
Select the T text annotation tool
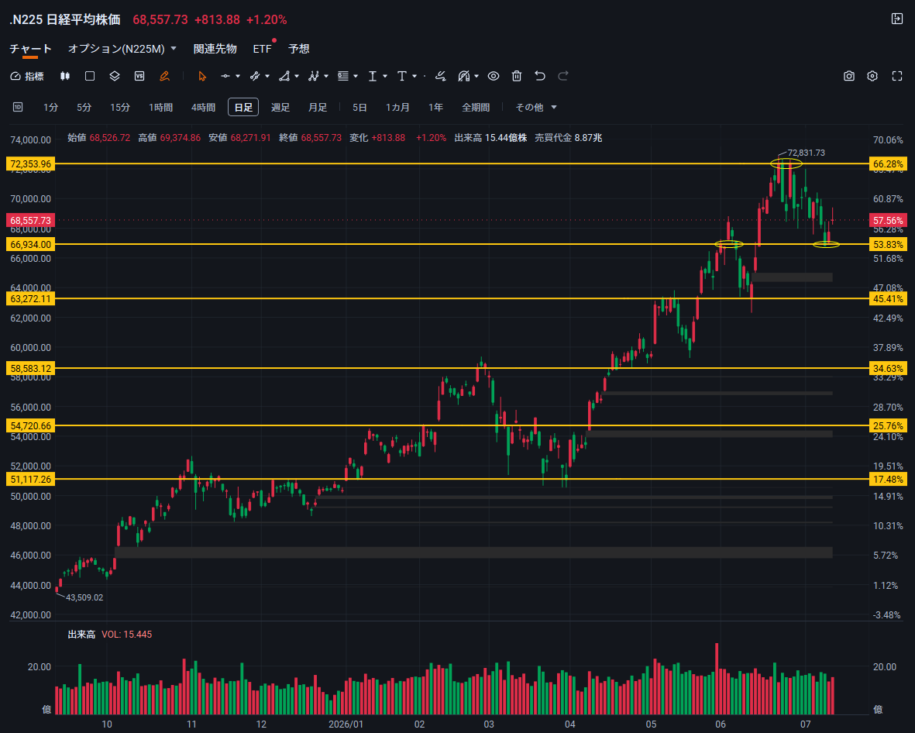pos(401,76)
